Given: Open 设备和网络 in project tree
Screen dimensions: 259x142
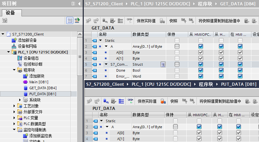Looking at the screenshot, I should 27,46.
